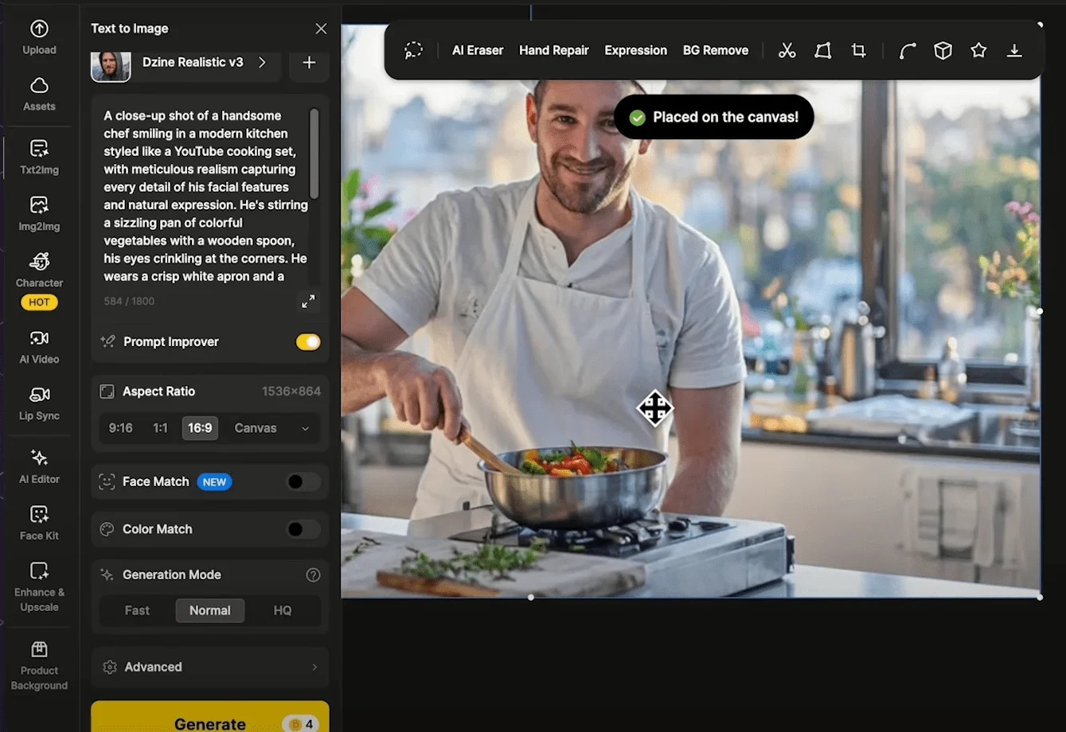Open the Product Background tool
Image resolution: width=1066 pixels, height=732 pixels.
pos(38,664)
